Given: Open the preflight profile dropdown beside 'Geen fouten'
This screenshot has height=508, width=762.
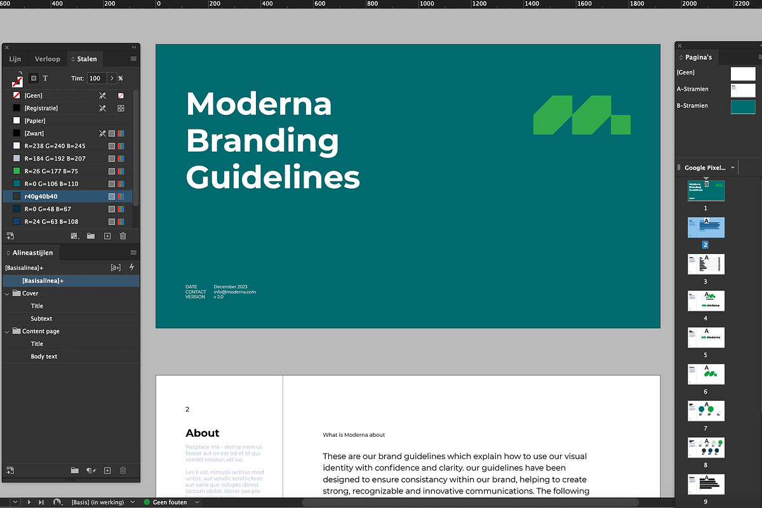Looking at the screenshot, I should pyautogui.click(x=197, y=502).
